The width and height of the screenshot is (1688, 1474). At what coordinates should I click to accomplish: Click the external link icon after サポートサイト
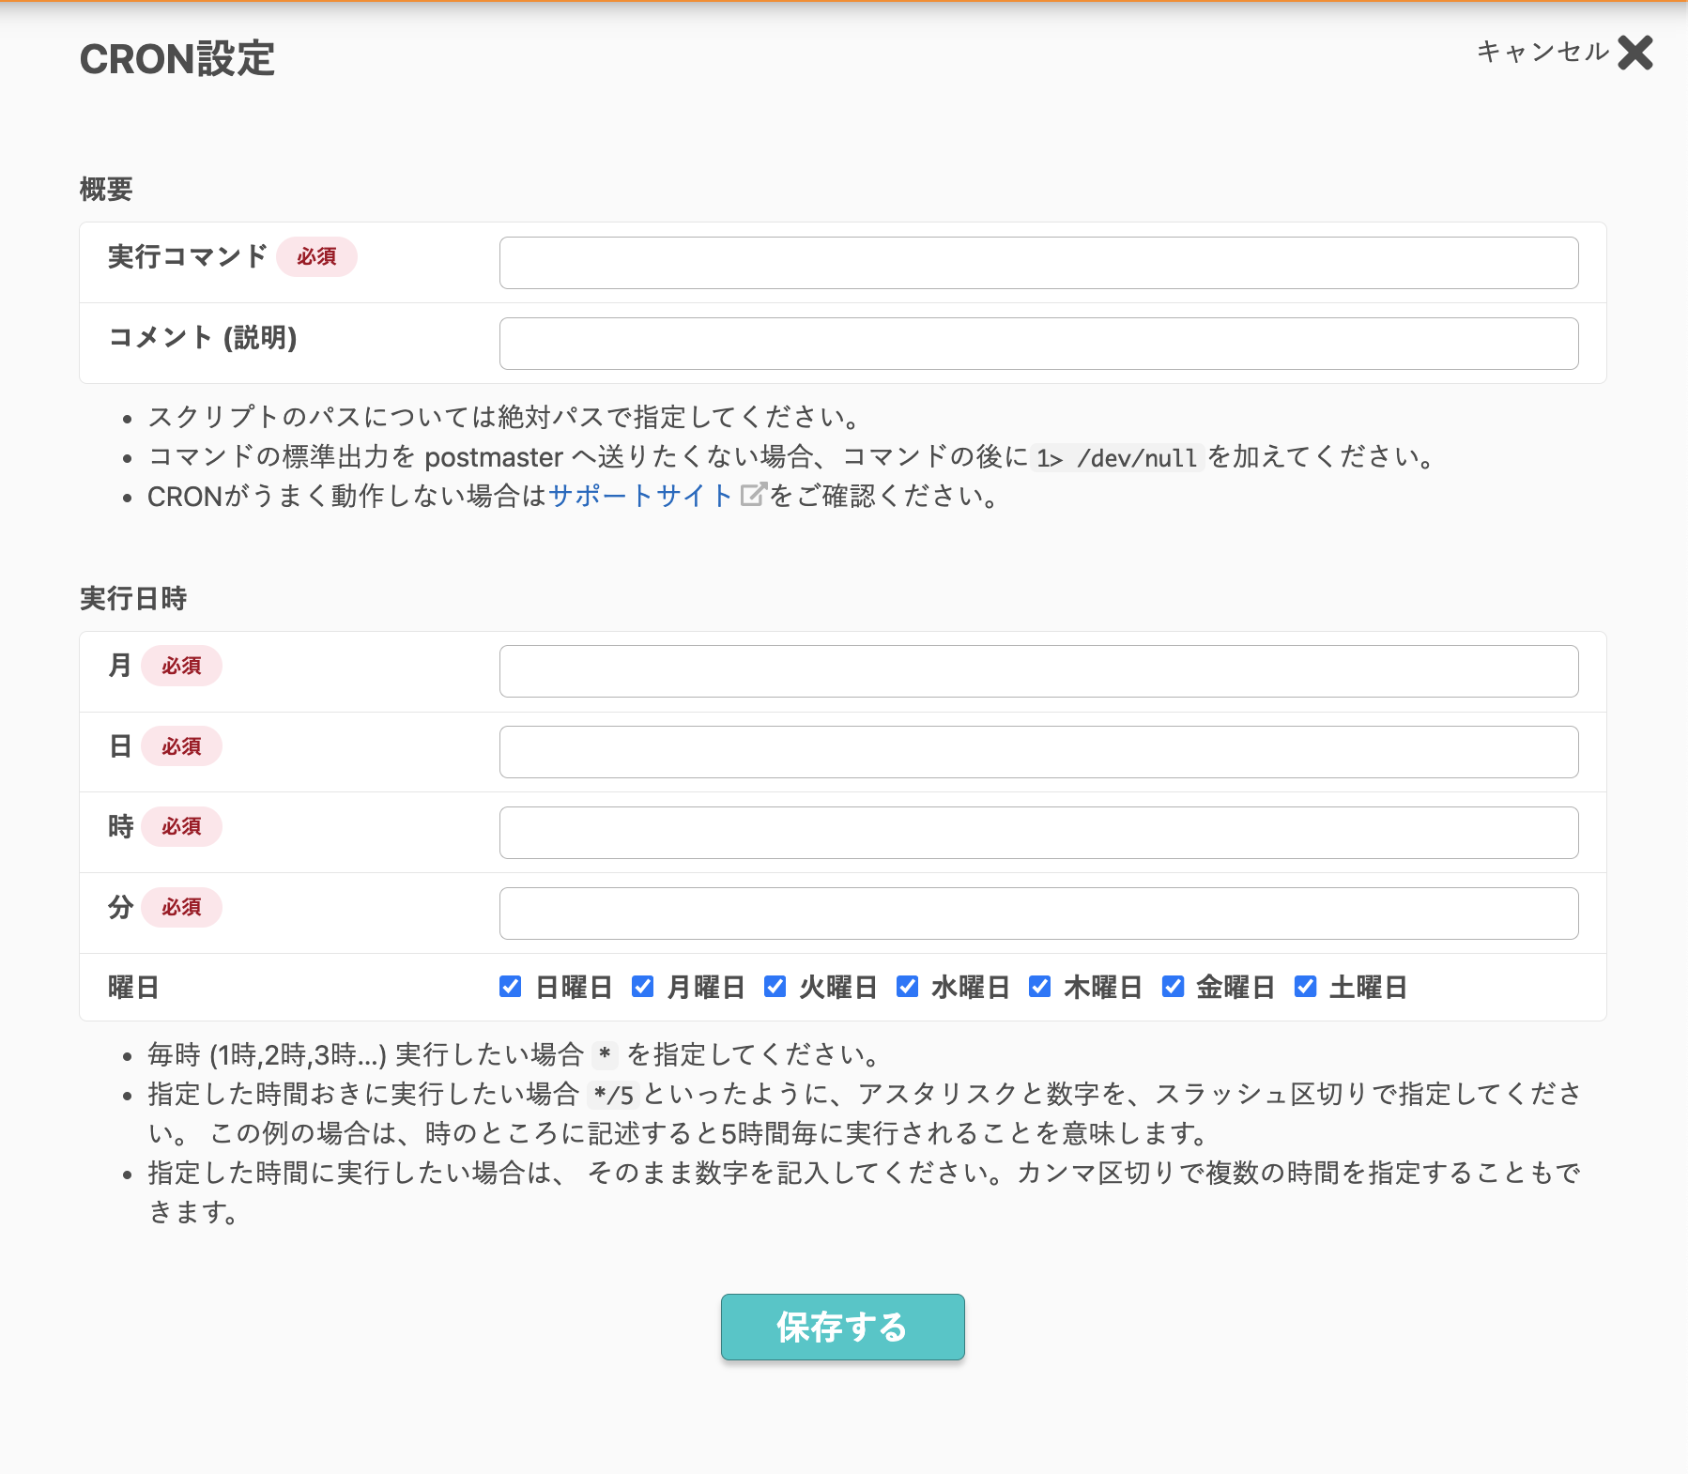(753, 495)
